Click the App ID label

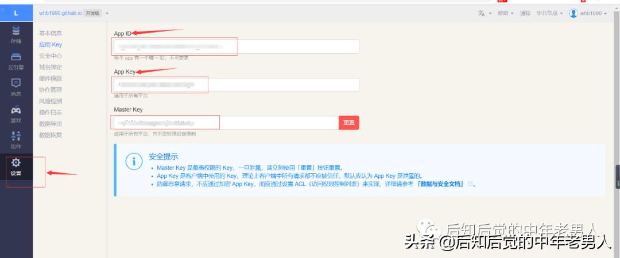click(123, 34)
